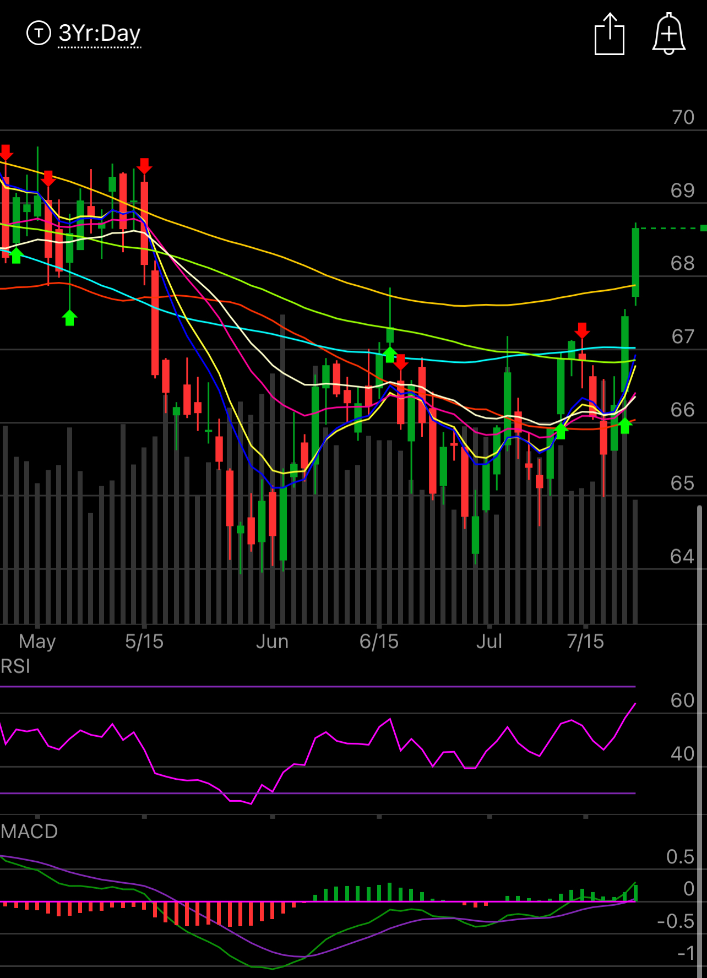Tap the RSI 40 level label
This screenshot has width=707, height=978.
[x=683, y=754]
